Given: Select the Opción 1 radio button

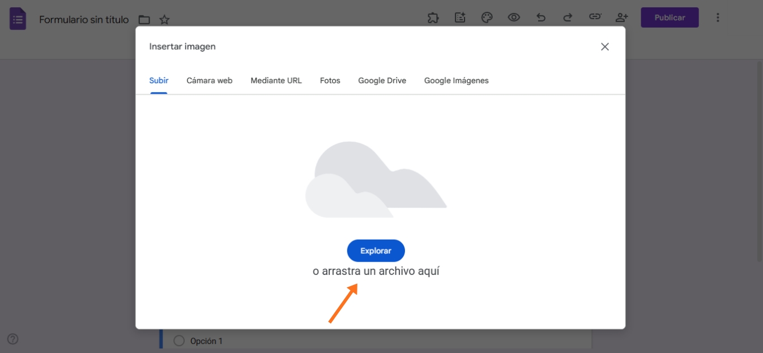Looking at the screenshot, I should (x=179, y=341).
